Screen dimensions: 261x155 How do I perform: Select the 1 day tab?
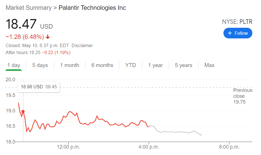(14, 65)
